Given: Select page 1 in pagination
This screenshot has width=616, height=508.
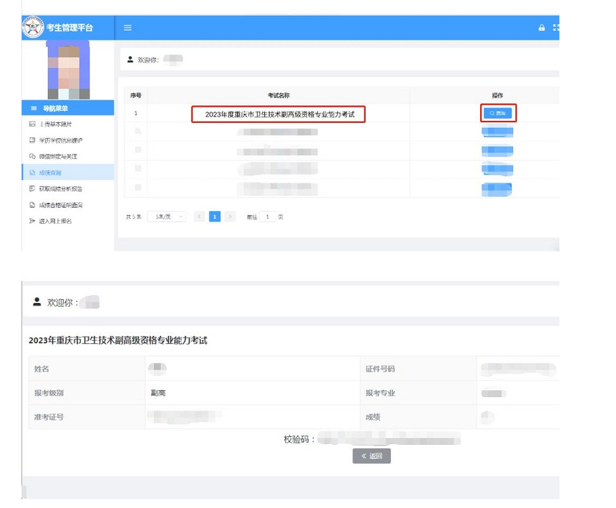Looking at the screenshot, I should click(x=215, y=217).
